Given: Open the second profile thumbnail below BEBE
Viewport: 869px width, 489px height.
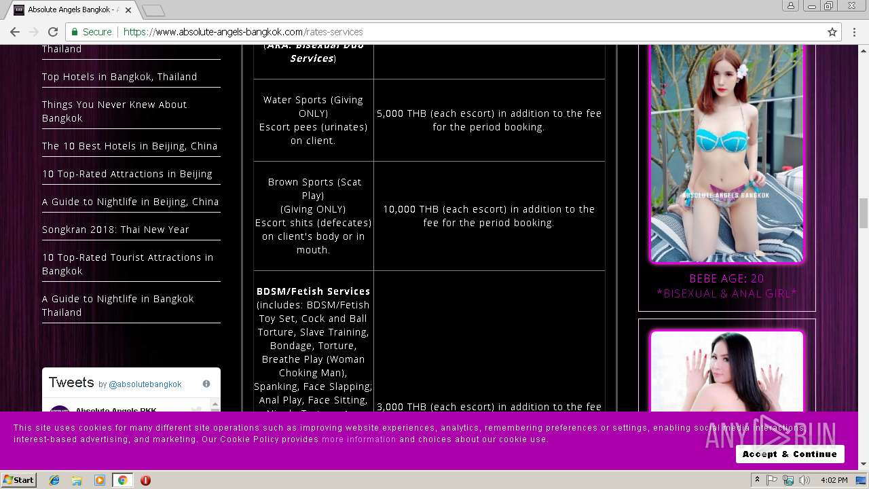Looking at the screenshot, I should pos(726,371).
